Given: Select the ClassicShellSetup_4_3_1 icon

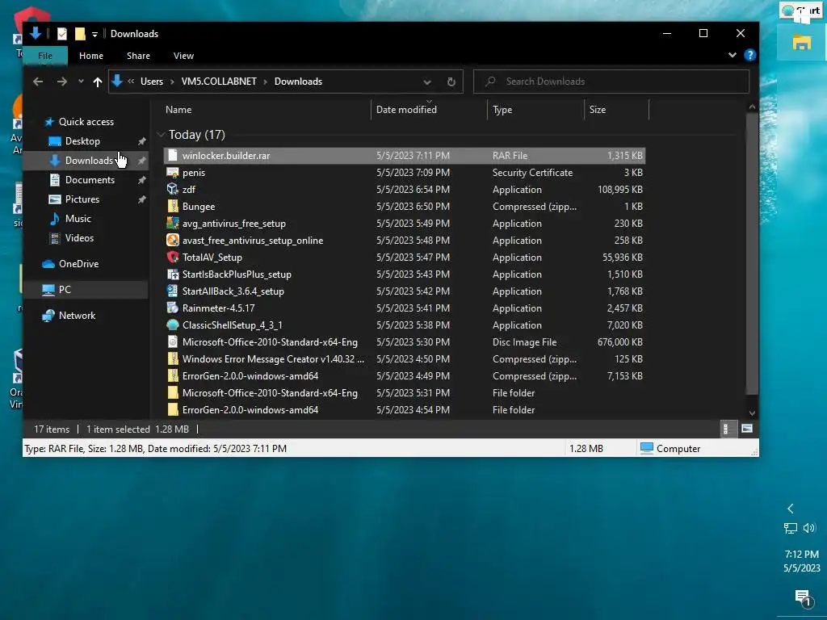Looking at the screenshot, I should 173,325.
